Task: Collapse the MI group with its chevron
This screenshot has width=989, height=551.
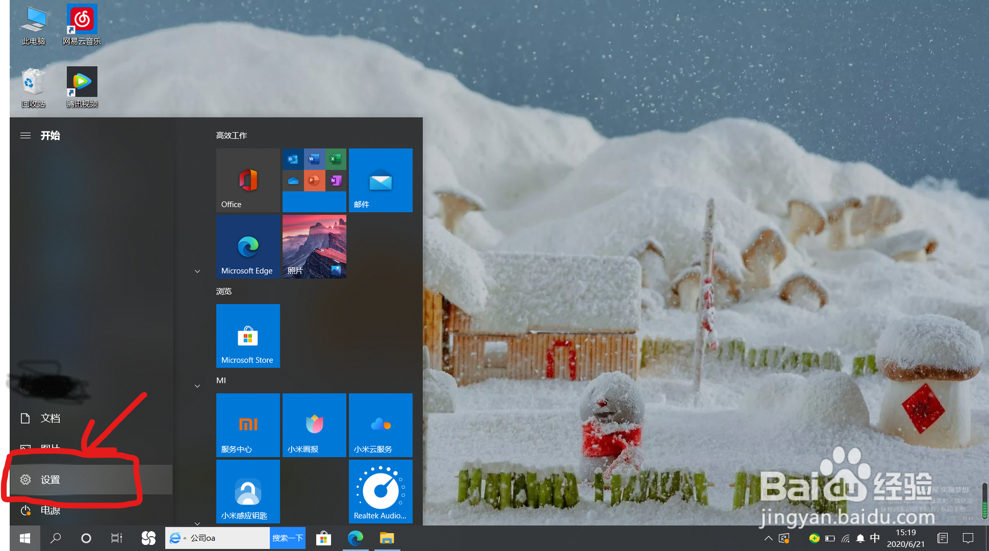Action: click(197, 386)
